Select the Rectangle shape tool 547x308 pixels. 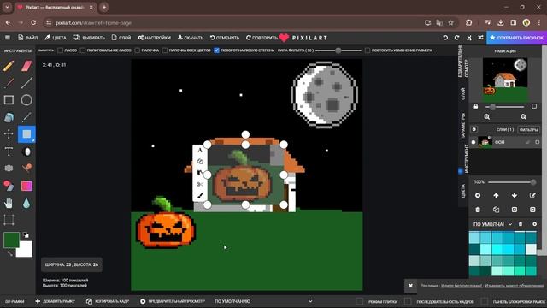(9, 100)
